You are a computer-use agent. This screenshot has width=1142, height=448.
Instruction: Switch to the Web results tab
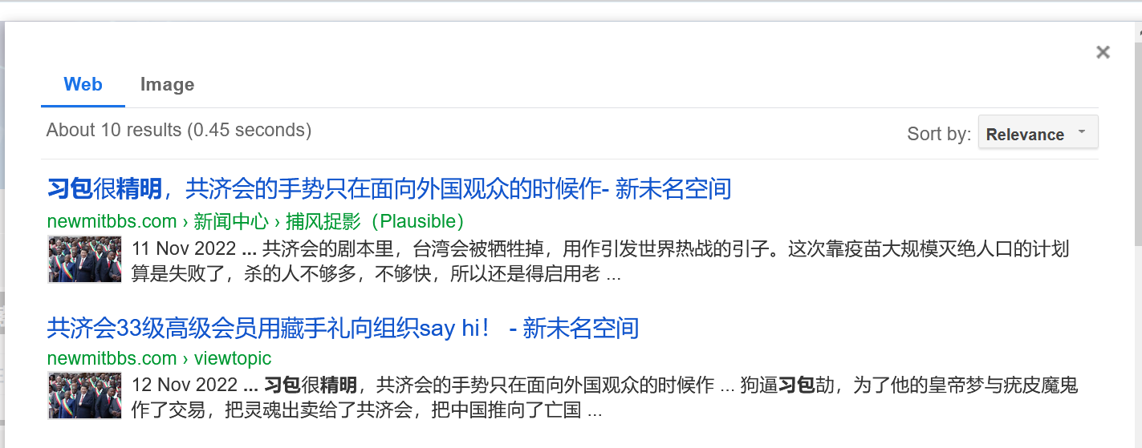83,84
